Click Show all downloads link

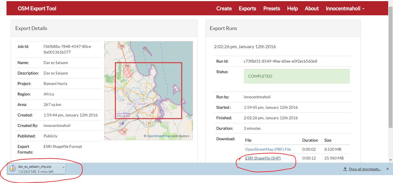tap(364, 169)
